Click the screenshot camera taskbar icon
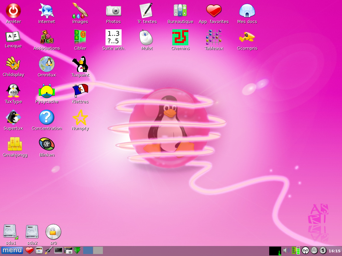The width and height of the screenshot is (342, 256). coord(68,250)
